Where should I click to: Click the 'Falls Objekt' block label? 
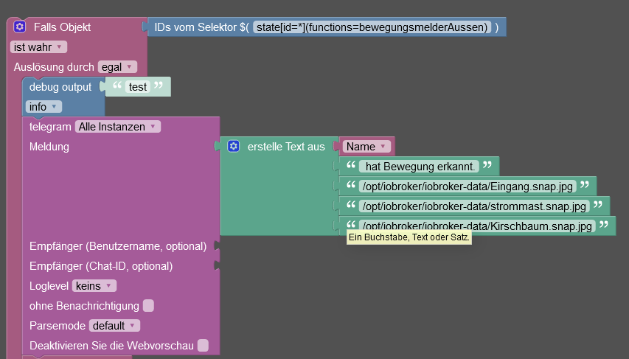[62, 27]
